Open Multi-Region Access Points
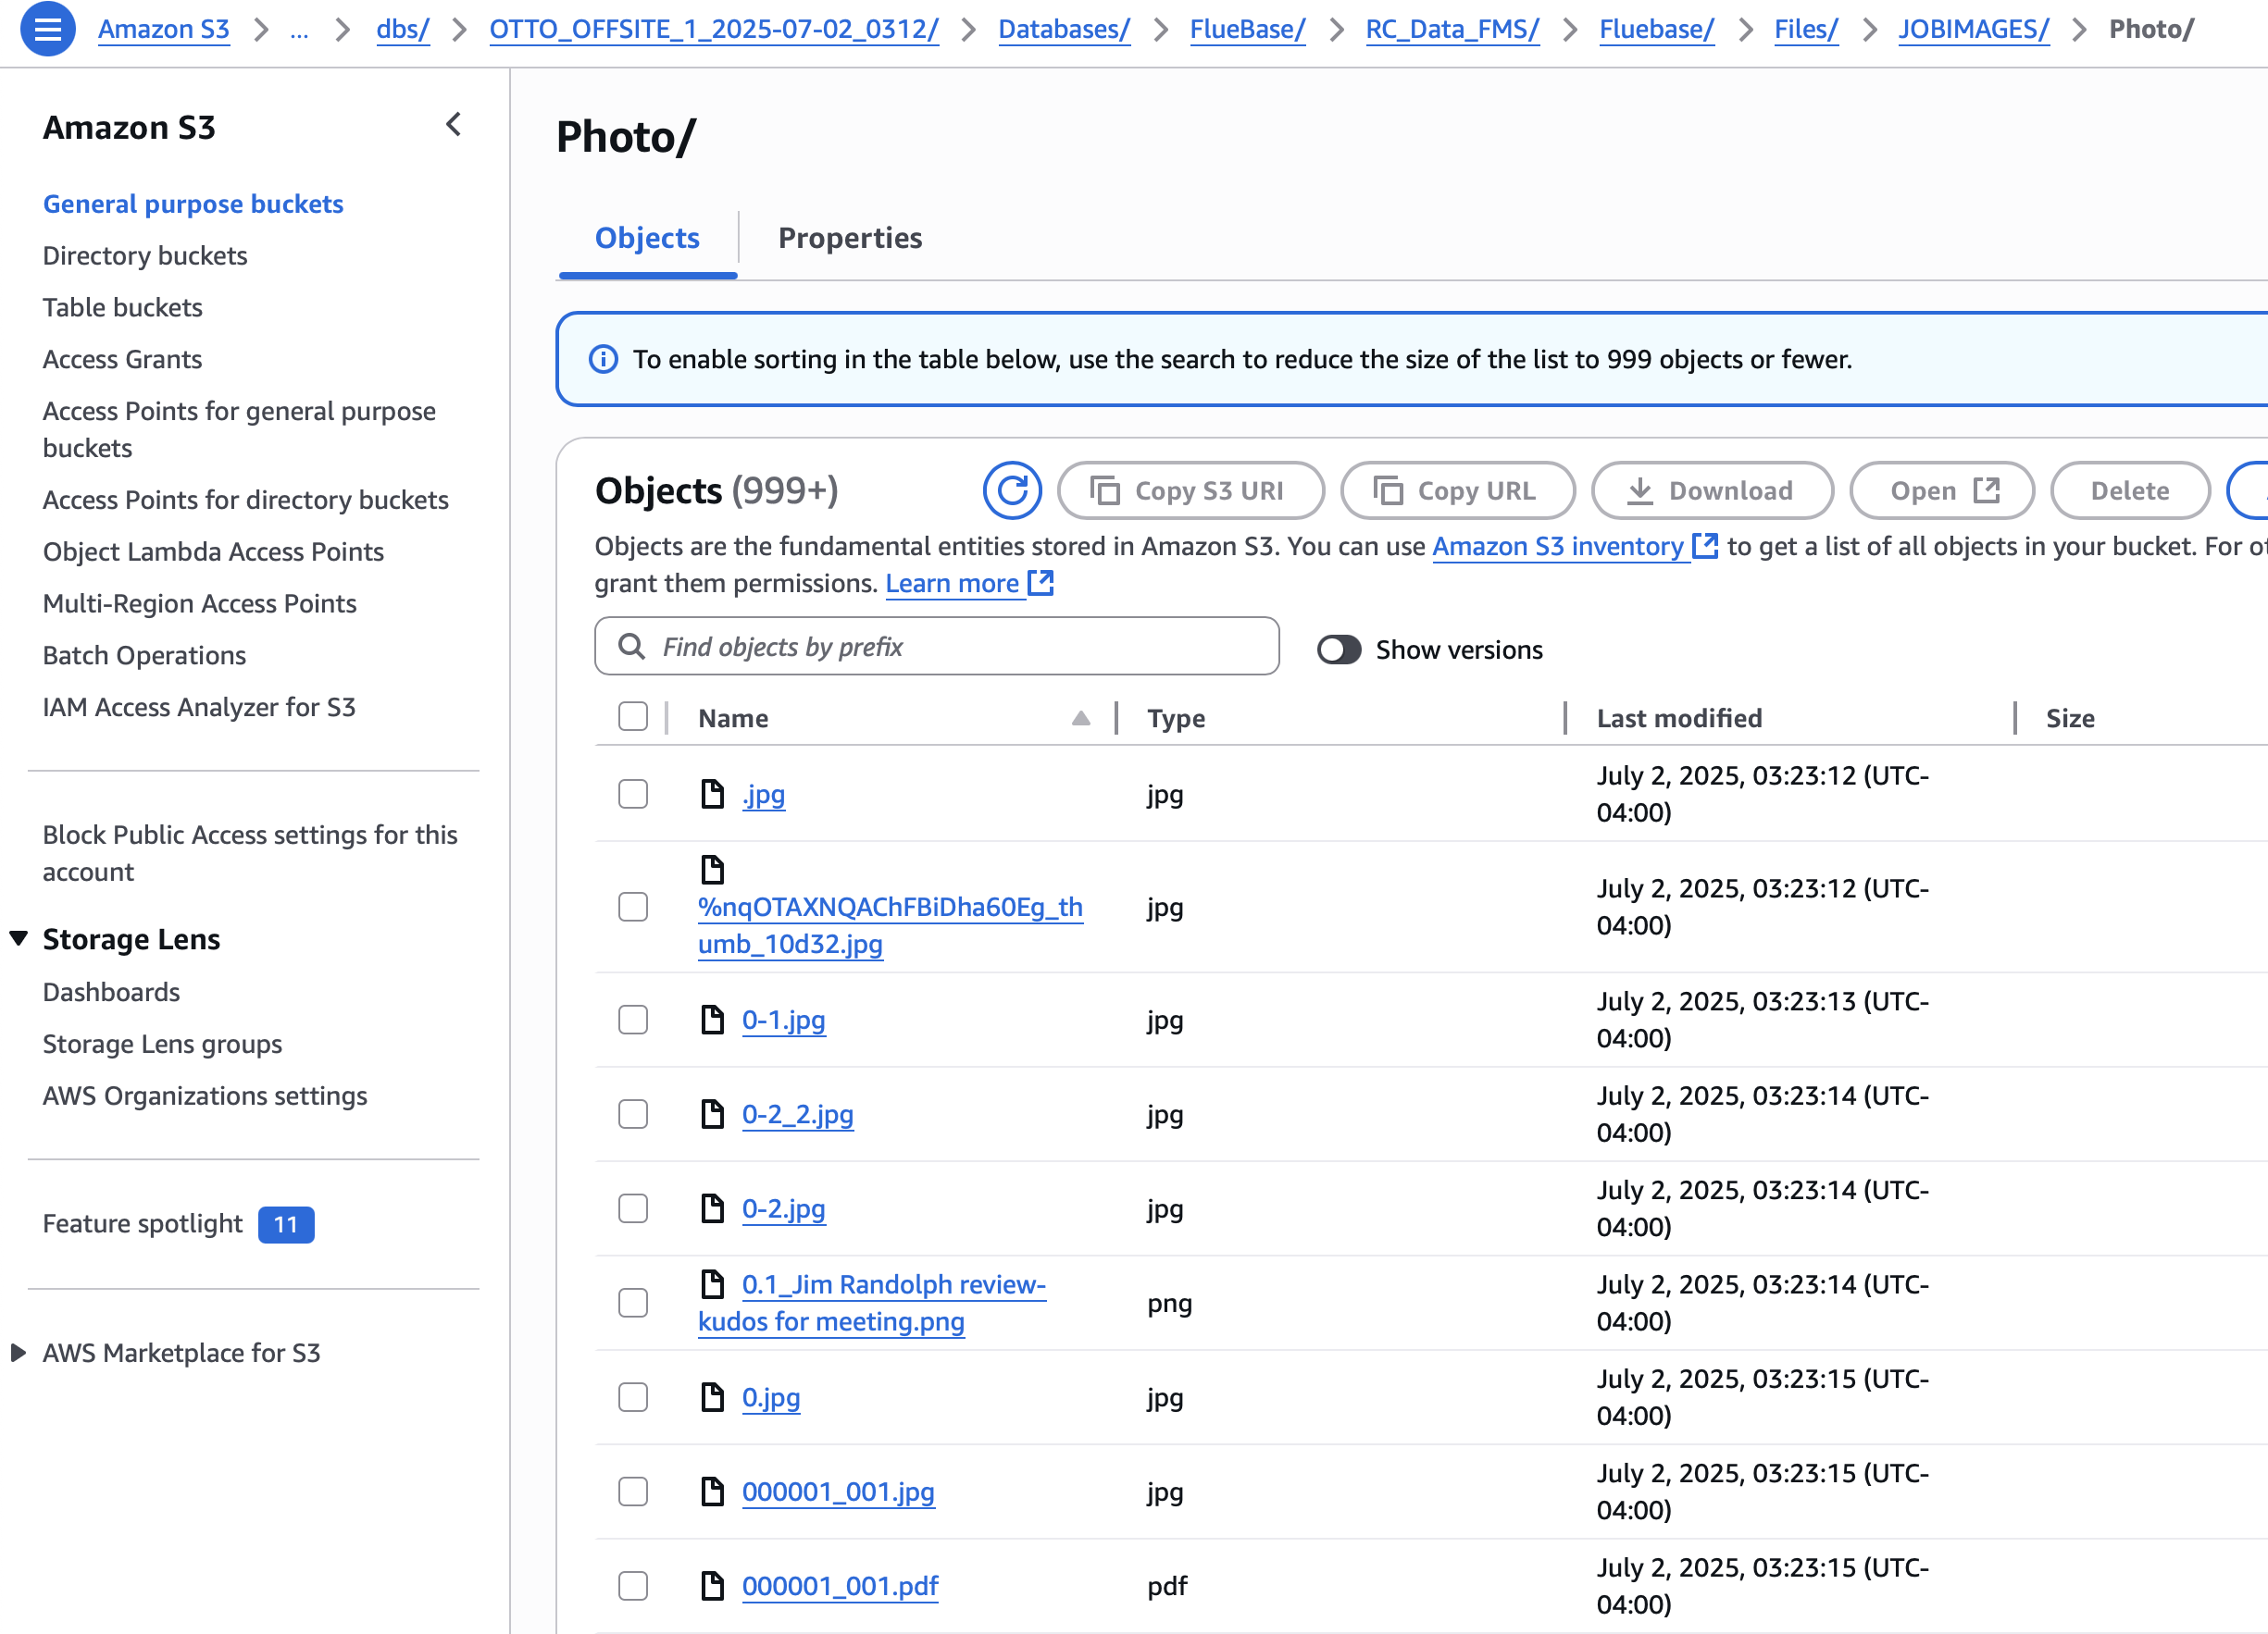The image size is (2268, 1634). click(200, 603)
